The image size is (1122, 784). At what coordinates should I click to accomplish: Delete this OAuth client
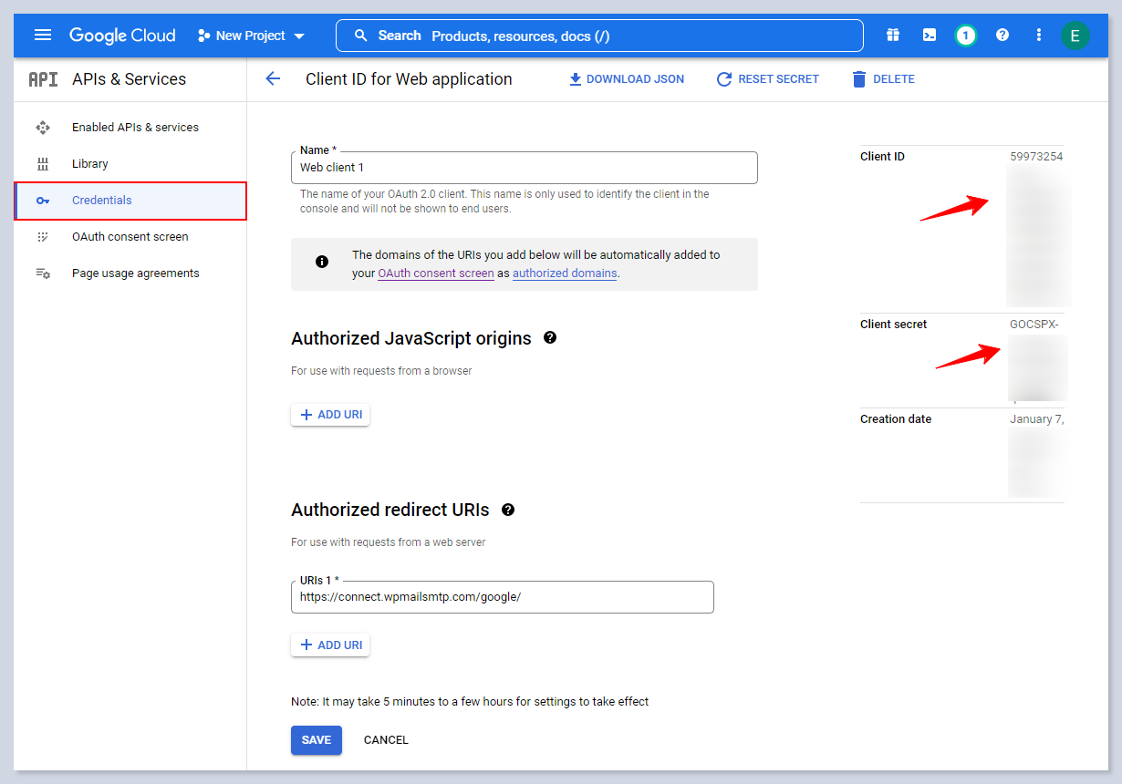(x=883, y=79)
